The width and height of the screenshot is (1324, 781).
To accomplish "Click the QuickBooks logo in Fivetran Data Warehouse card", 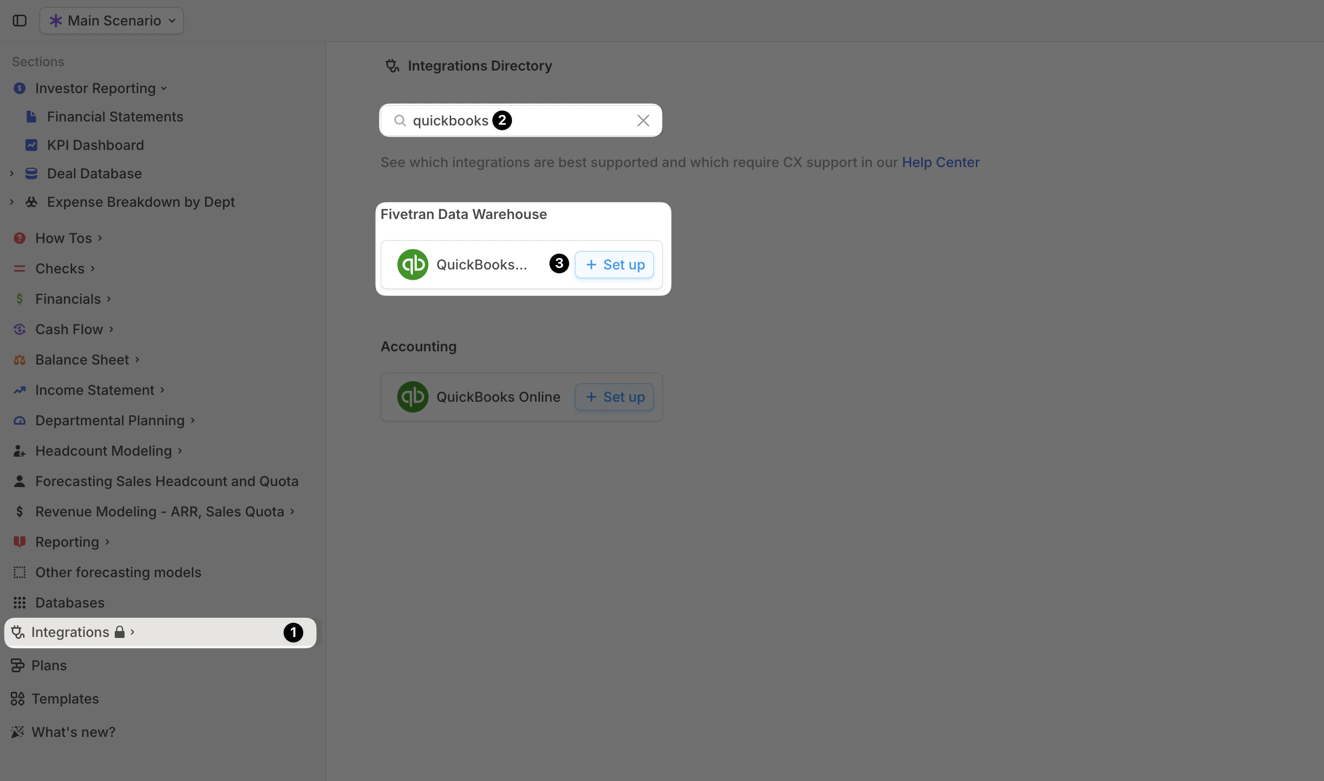I will tap(413, 264).
